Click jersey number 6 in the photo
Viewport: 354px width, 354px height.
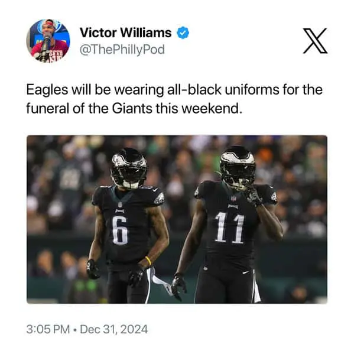[120, 230]
